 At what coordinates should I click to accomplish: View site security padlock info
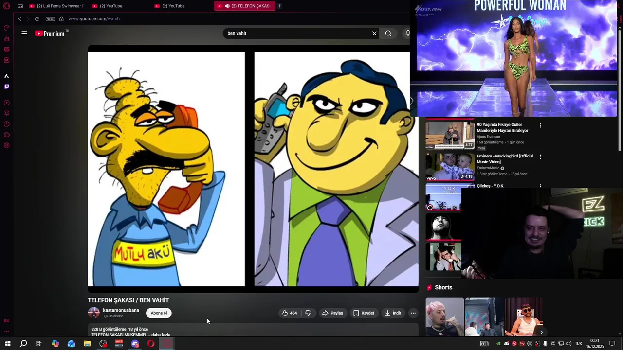click(x=61, y=19)
